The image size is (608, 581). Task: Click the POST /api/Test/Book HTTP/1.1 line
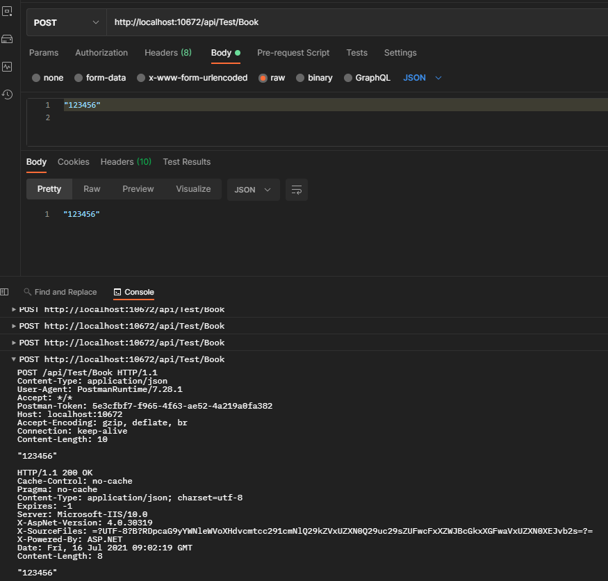[x=88, y=373]
